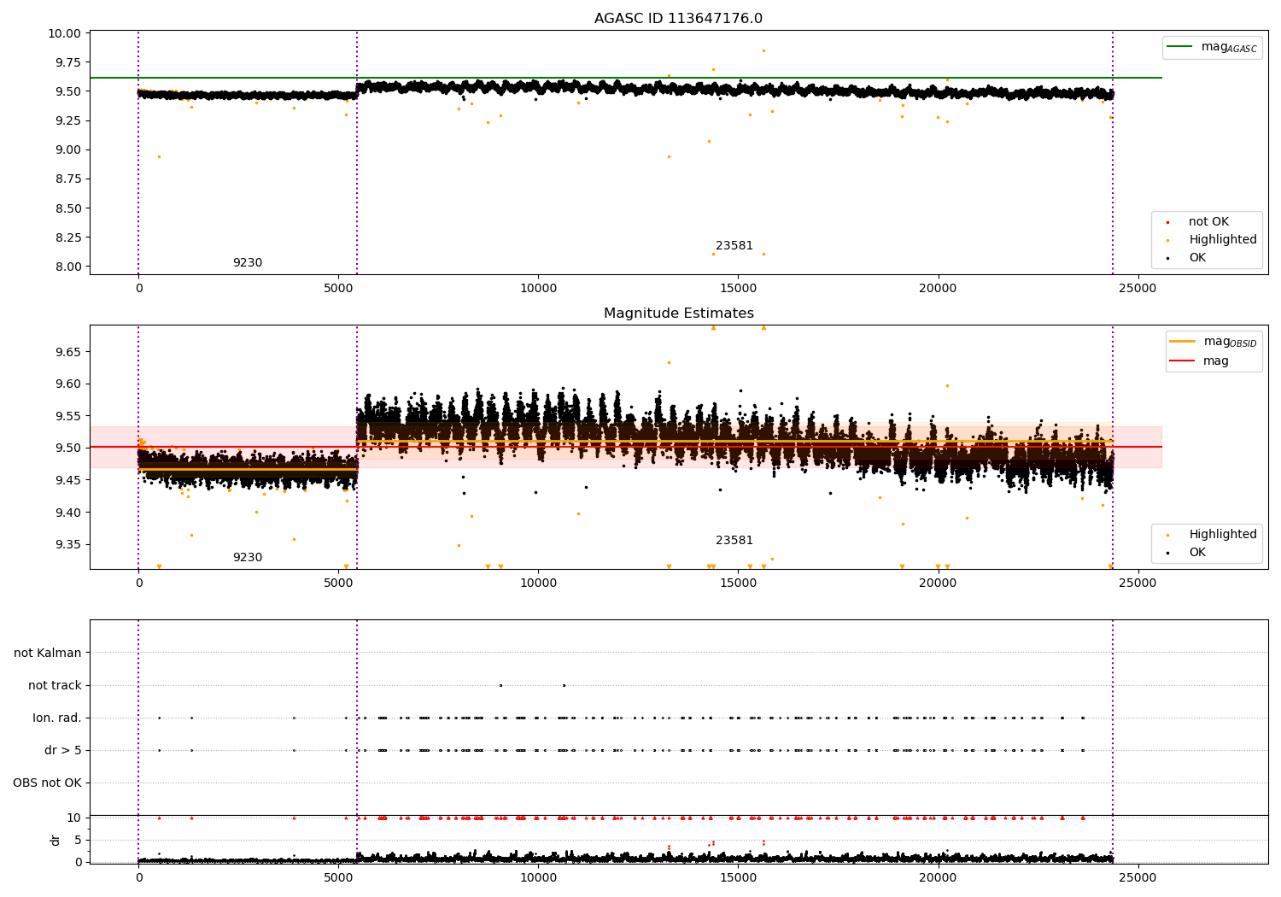Click 'OK' legend entry in top plot
This screenshot has height=897, width=1281.
[x=1197, y=258]
